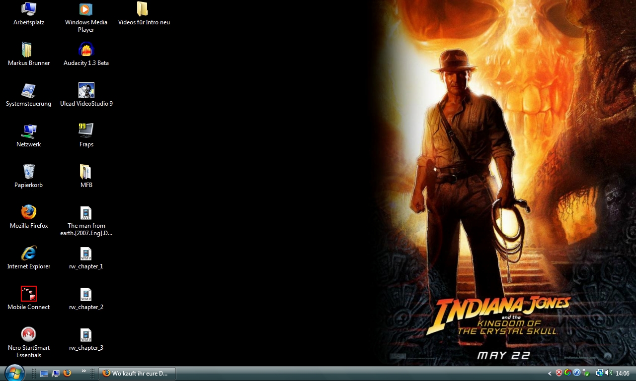Select the rw_chapter_2 video file
This screenshot has height=381, width=636.
point(86,295)
